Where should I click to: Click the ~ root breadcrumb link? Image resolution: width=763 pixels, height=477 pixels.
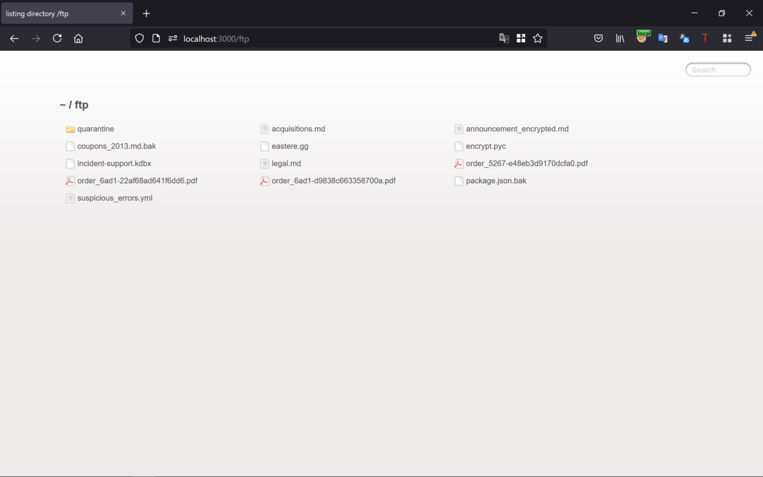click(62, 105)
